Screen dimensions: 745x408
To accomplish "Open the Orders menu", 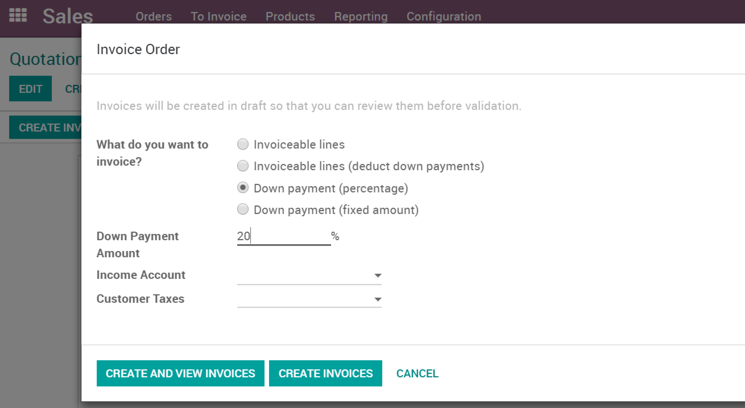I will (x=153, y=17).
